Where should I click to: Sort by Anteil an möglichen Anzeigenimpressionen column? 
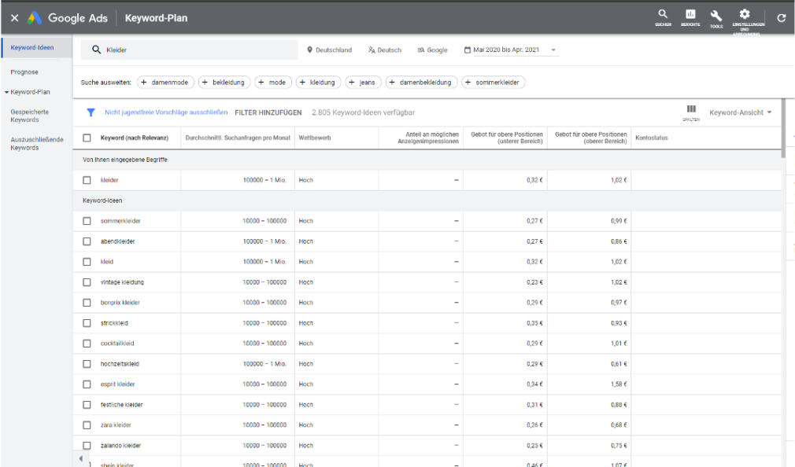(428, 138)
